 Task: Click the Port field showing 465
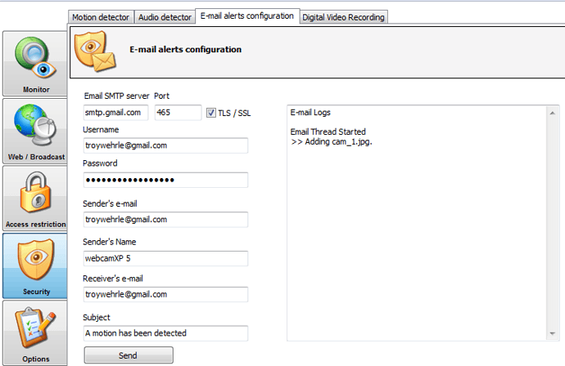click(178, 113)
